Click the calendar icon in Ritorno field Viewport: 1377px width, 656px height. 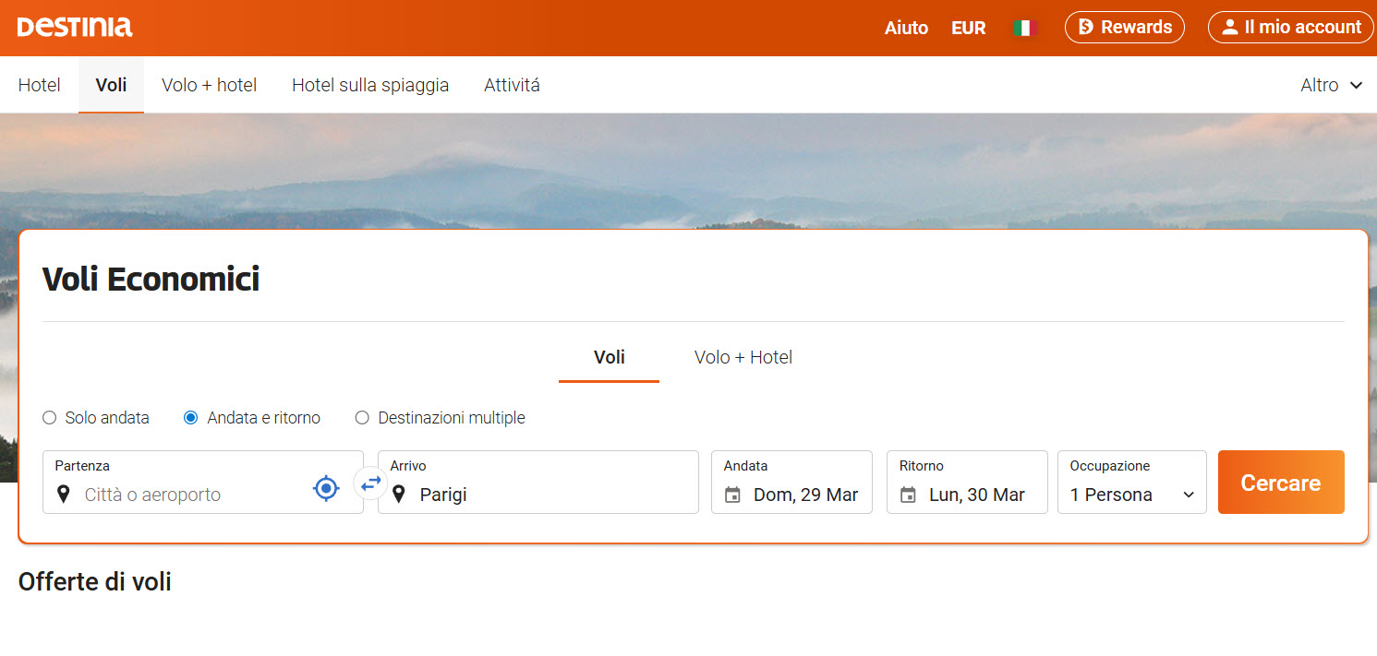(908, 495)
